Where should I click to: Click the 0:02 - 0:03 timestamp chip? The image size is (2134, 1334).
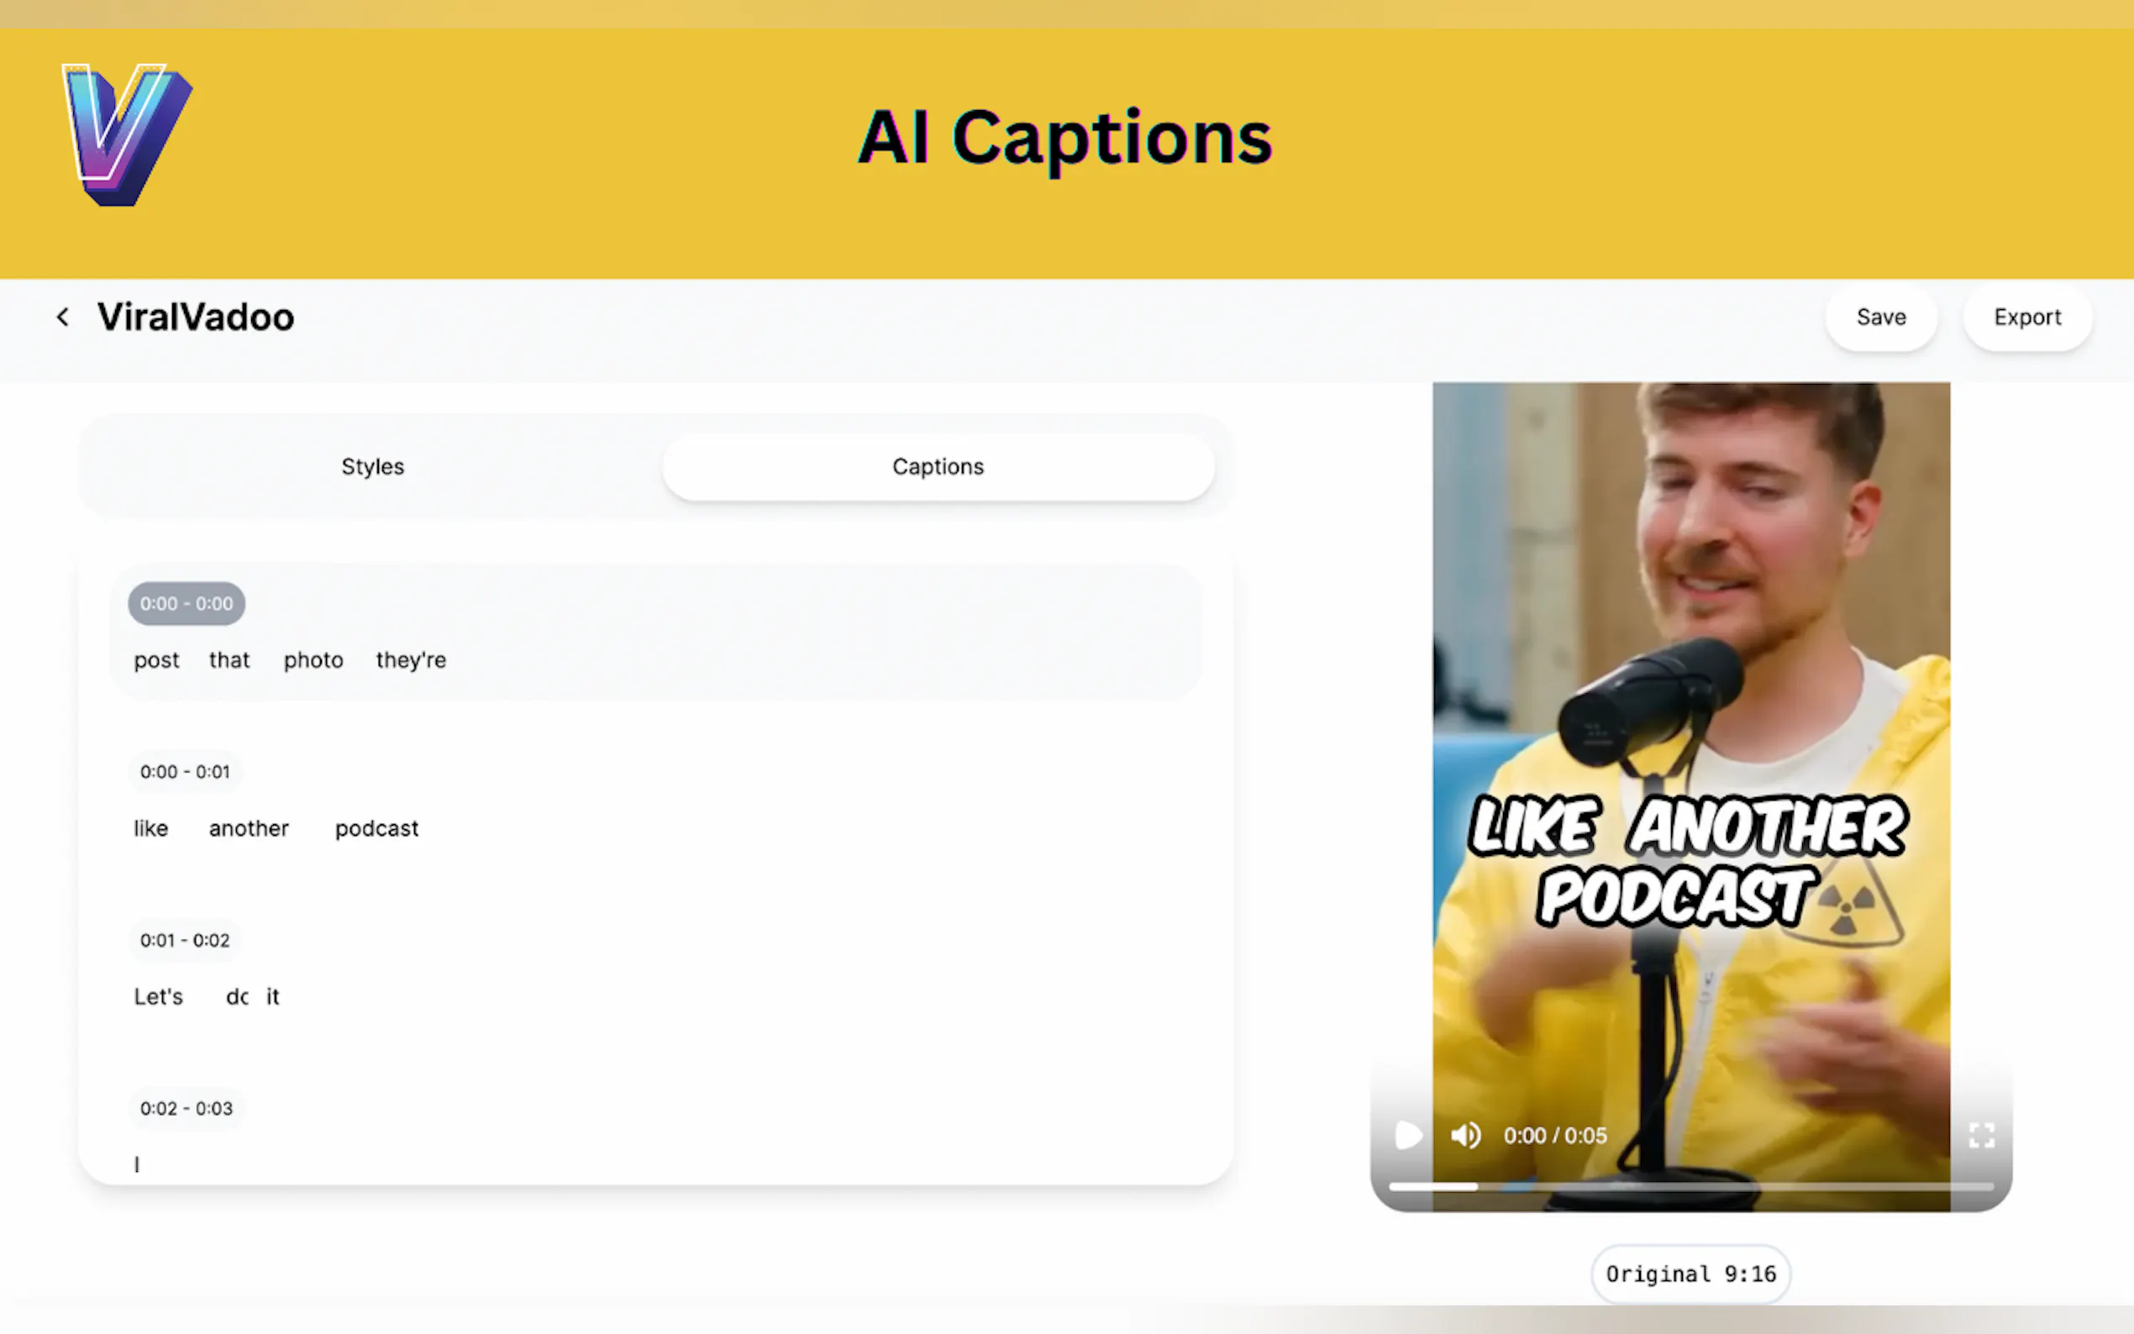pos(187,1108)
